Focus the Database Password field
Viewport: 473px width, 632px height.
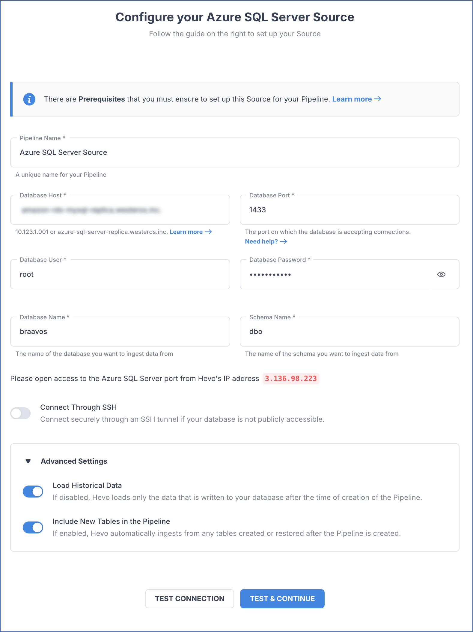point(336,274)
